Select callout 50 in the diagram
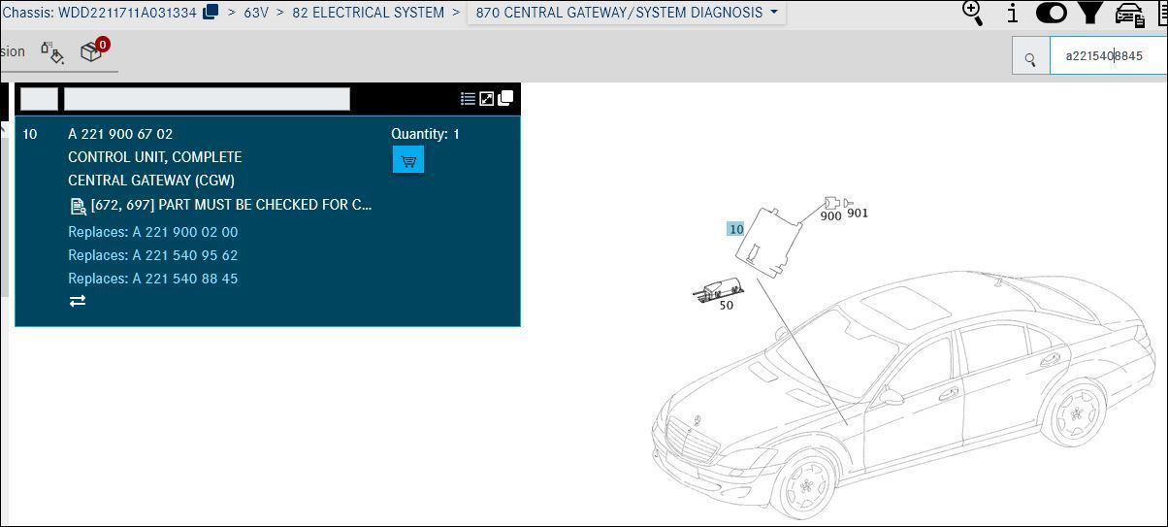The height and width of the screenshot is (527, 1168). [727, 305]
